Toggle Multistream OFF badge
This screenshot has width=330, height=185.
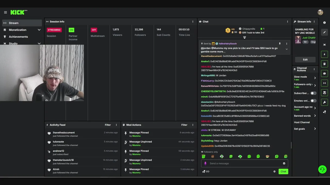[94, 30]
